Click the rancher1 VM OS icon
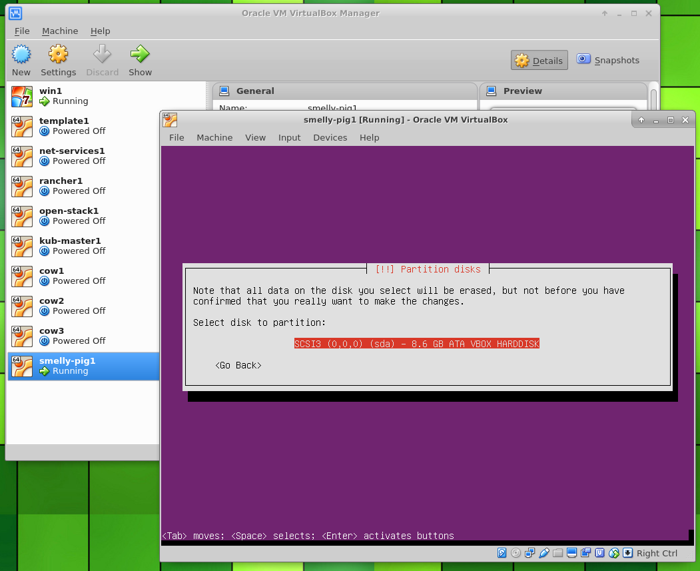 [x=22, y=186]
